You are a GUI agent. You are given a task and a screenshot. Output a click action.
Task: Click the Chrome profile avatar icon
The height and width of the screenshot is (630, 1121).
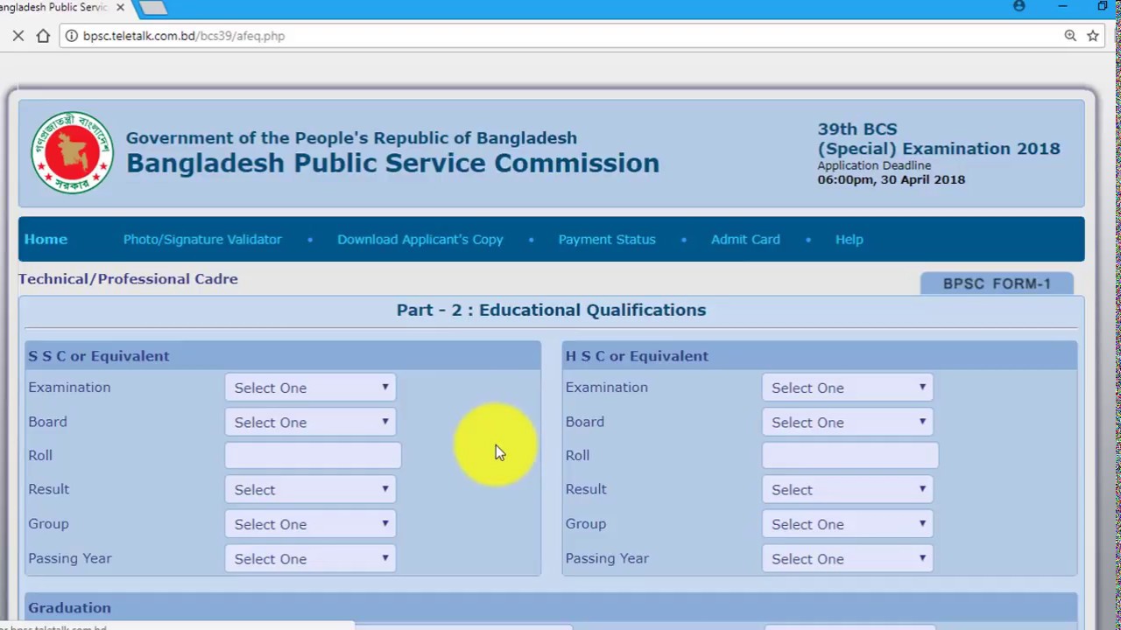pyautogui.click(x=1019, y=6)
